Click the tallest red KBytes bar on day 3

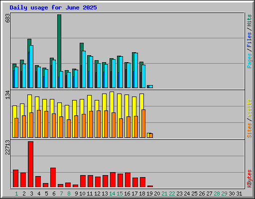tap(30, 164)
